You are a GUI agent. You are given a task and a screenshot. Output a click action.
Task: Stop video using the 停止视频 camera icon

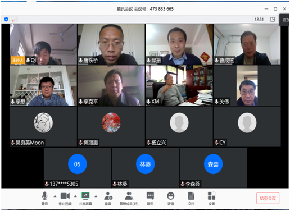[x=65, y=198]
